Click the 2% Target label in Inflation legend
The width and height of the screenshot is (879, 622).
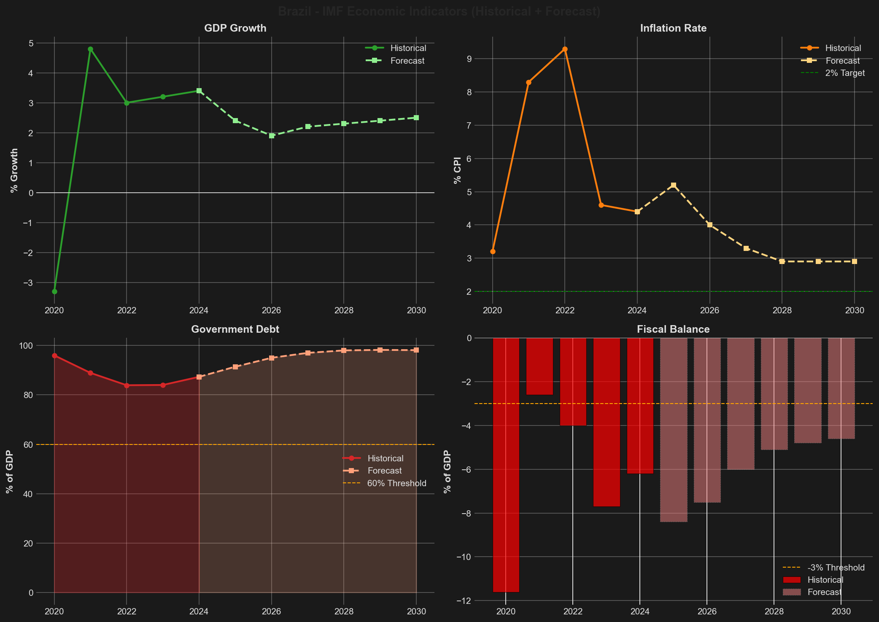pyautogui.click(x=845, y=73)
